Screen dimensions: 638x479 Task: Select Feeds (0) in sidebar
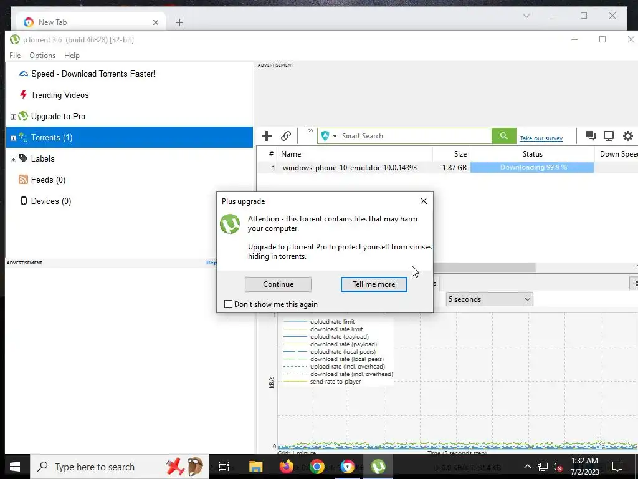click(48, 180)
